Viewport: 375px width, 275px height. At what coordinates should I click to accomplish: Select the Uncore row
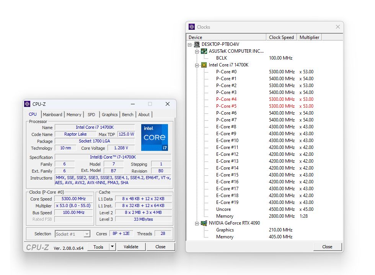coord(264,209)
